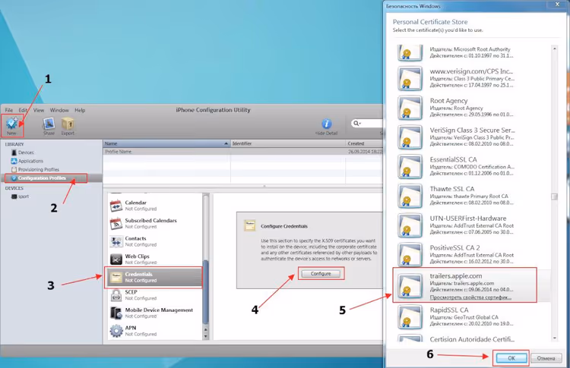Open the Edit menu
This screenshot has width=570, height=368.
click(23, 110)
